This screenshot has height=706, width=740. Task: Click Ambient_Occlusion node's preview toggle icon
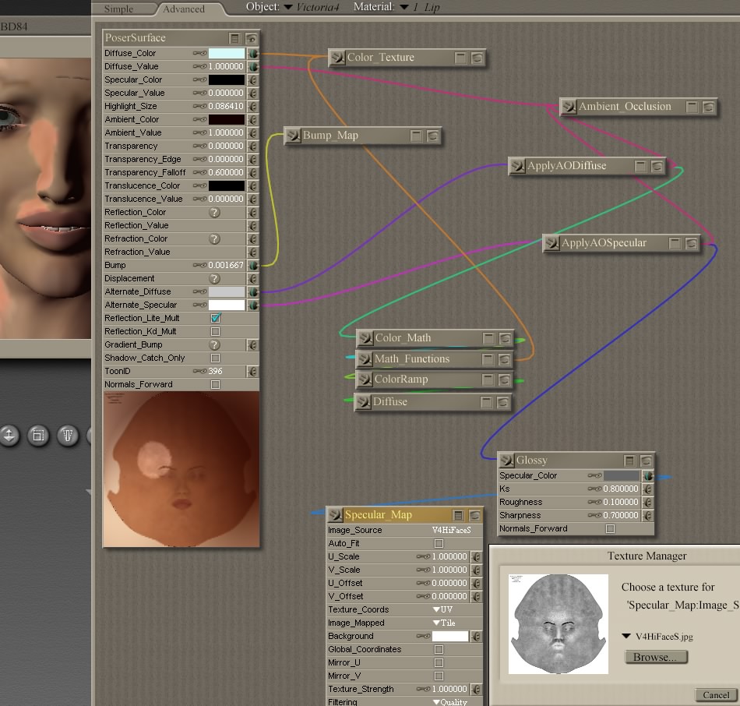click(708, 107)
